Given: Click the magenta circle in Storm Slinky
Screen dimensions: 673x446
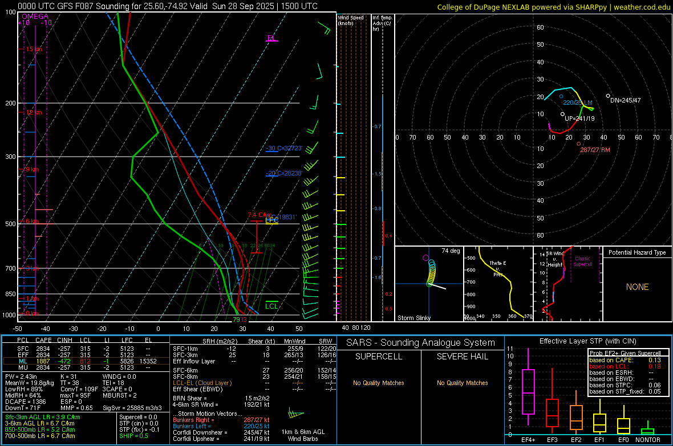Looking at the screenshot, I should pos(426,257).
